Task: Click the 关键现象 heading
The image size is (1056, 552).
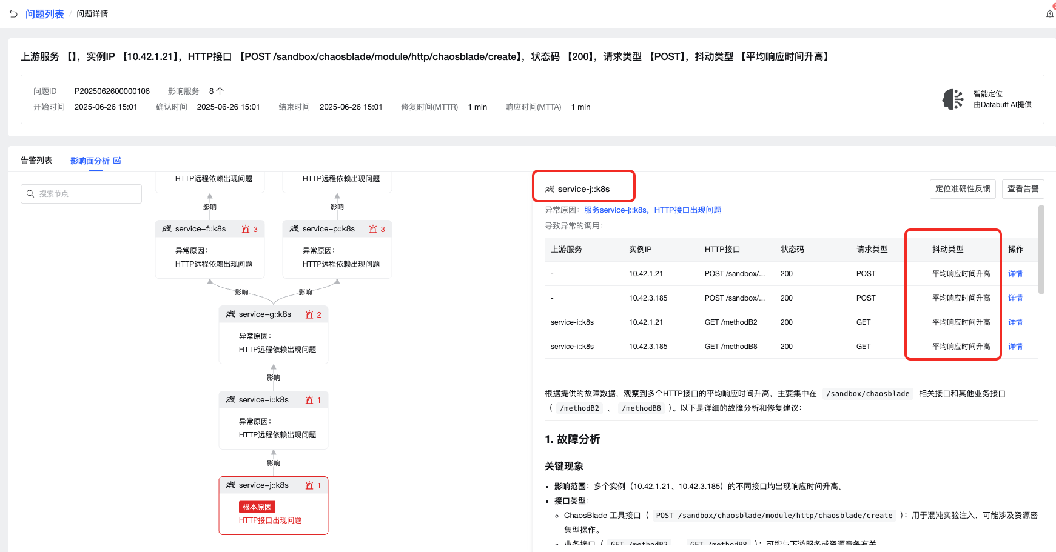Action: pyautogui.click(x=564, y=467)
